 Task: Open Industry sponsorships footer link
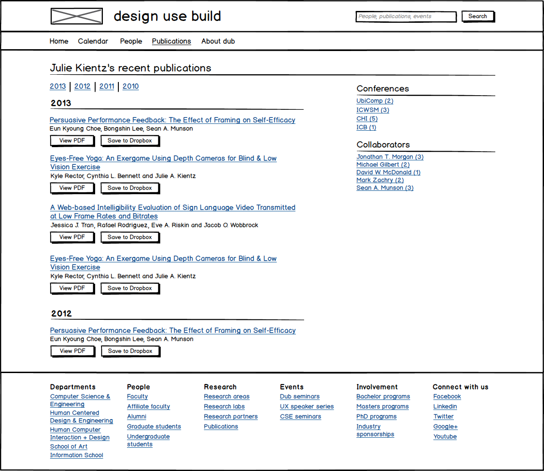coord(376,430)
